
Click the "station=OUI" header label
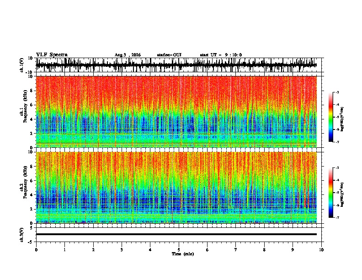pyautogui.click(x=169, y=55)
